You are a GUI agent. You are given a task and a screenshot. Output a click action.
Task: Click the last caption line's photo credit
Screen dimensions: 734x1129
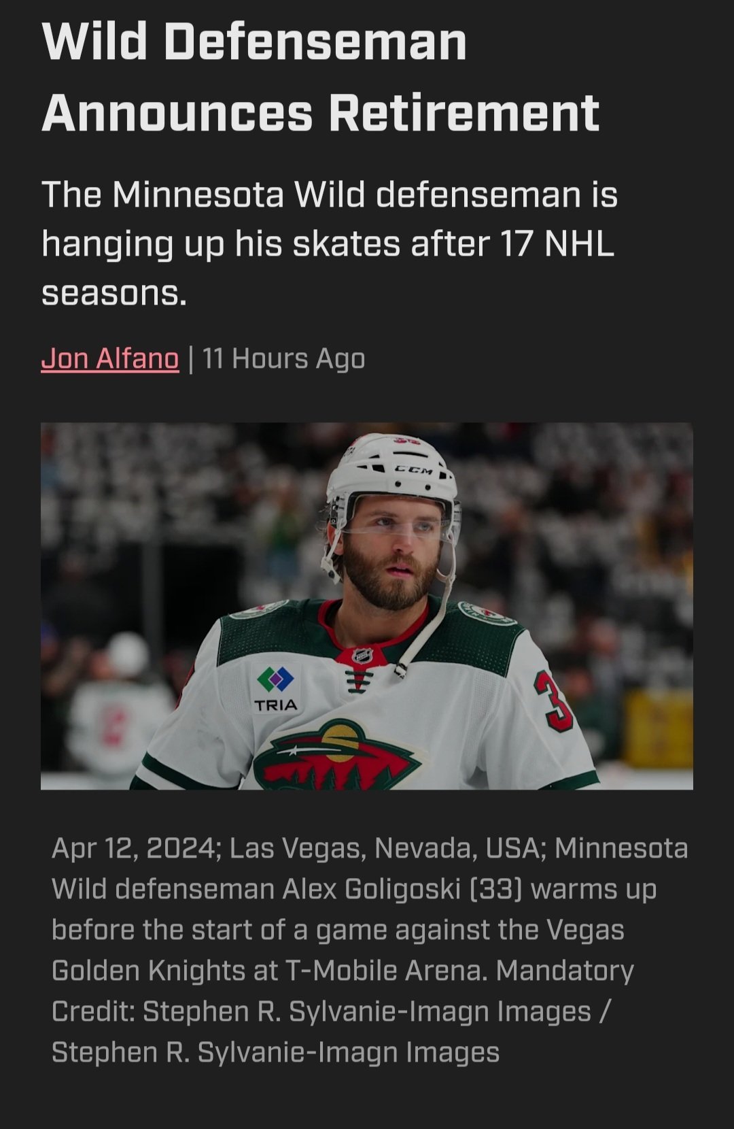(x=275, y=1052)
